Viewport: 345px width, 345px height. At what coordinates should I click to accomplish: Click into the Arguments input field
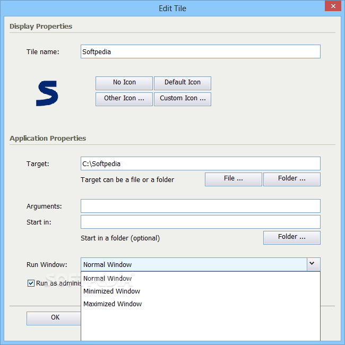201,206
